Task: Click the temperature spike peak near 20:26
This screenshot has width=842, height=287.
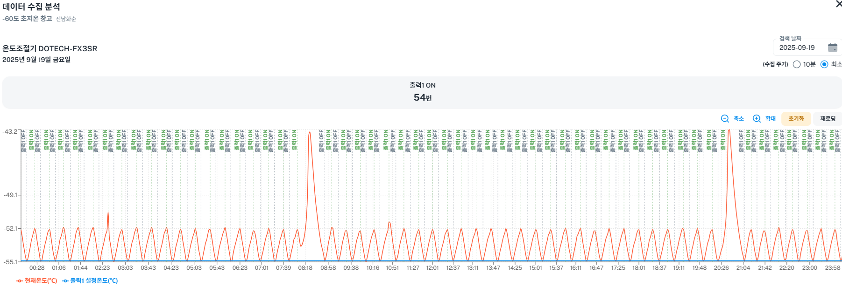Action: point(729,131)
